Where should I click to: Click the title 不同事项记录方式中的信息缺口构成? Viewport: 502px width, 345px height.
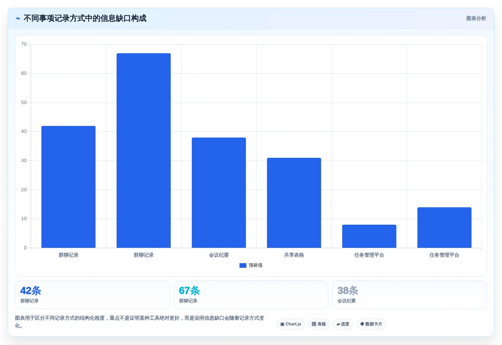tap(85, 18)
